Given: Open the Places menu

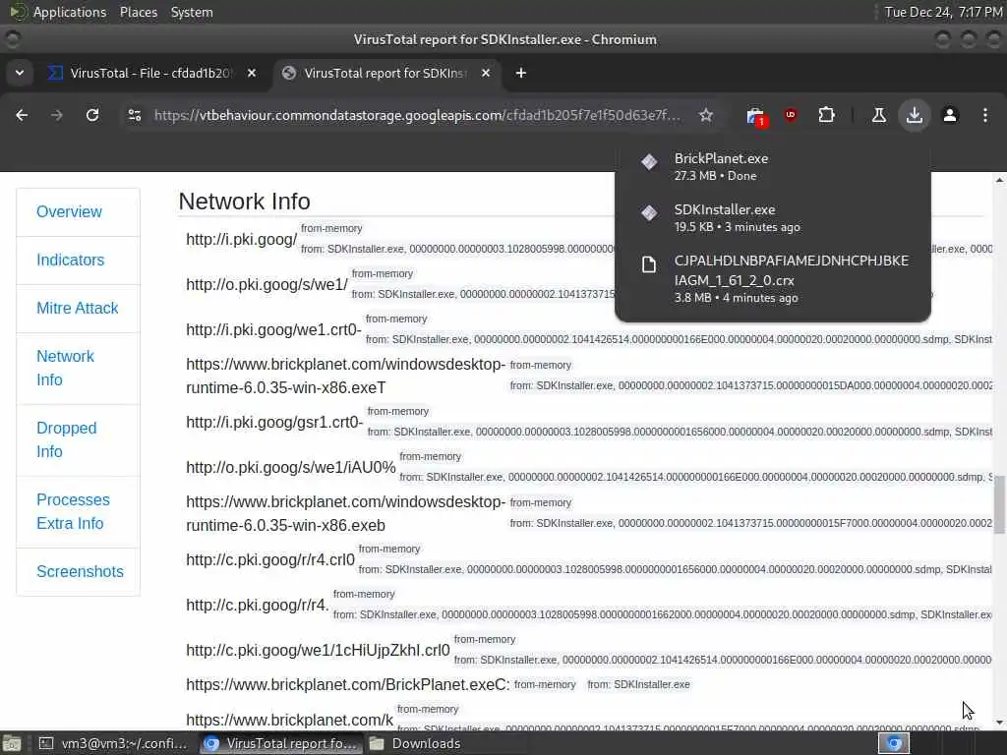Looking at the screenshot, I should pyautogui.click(x=139, y=12).
